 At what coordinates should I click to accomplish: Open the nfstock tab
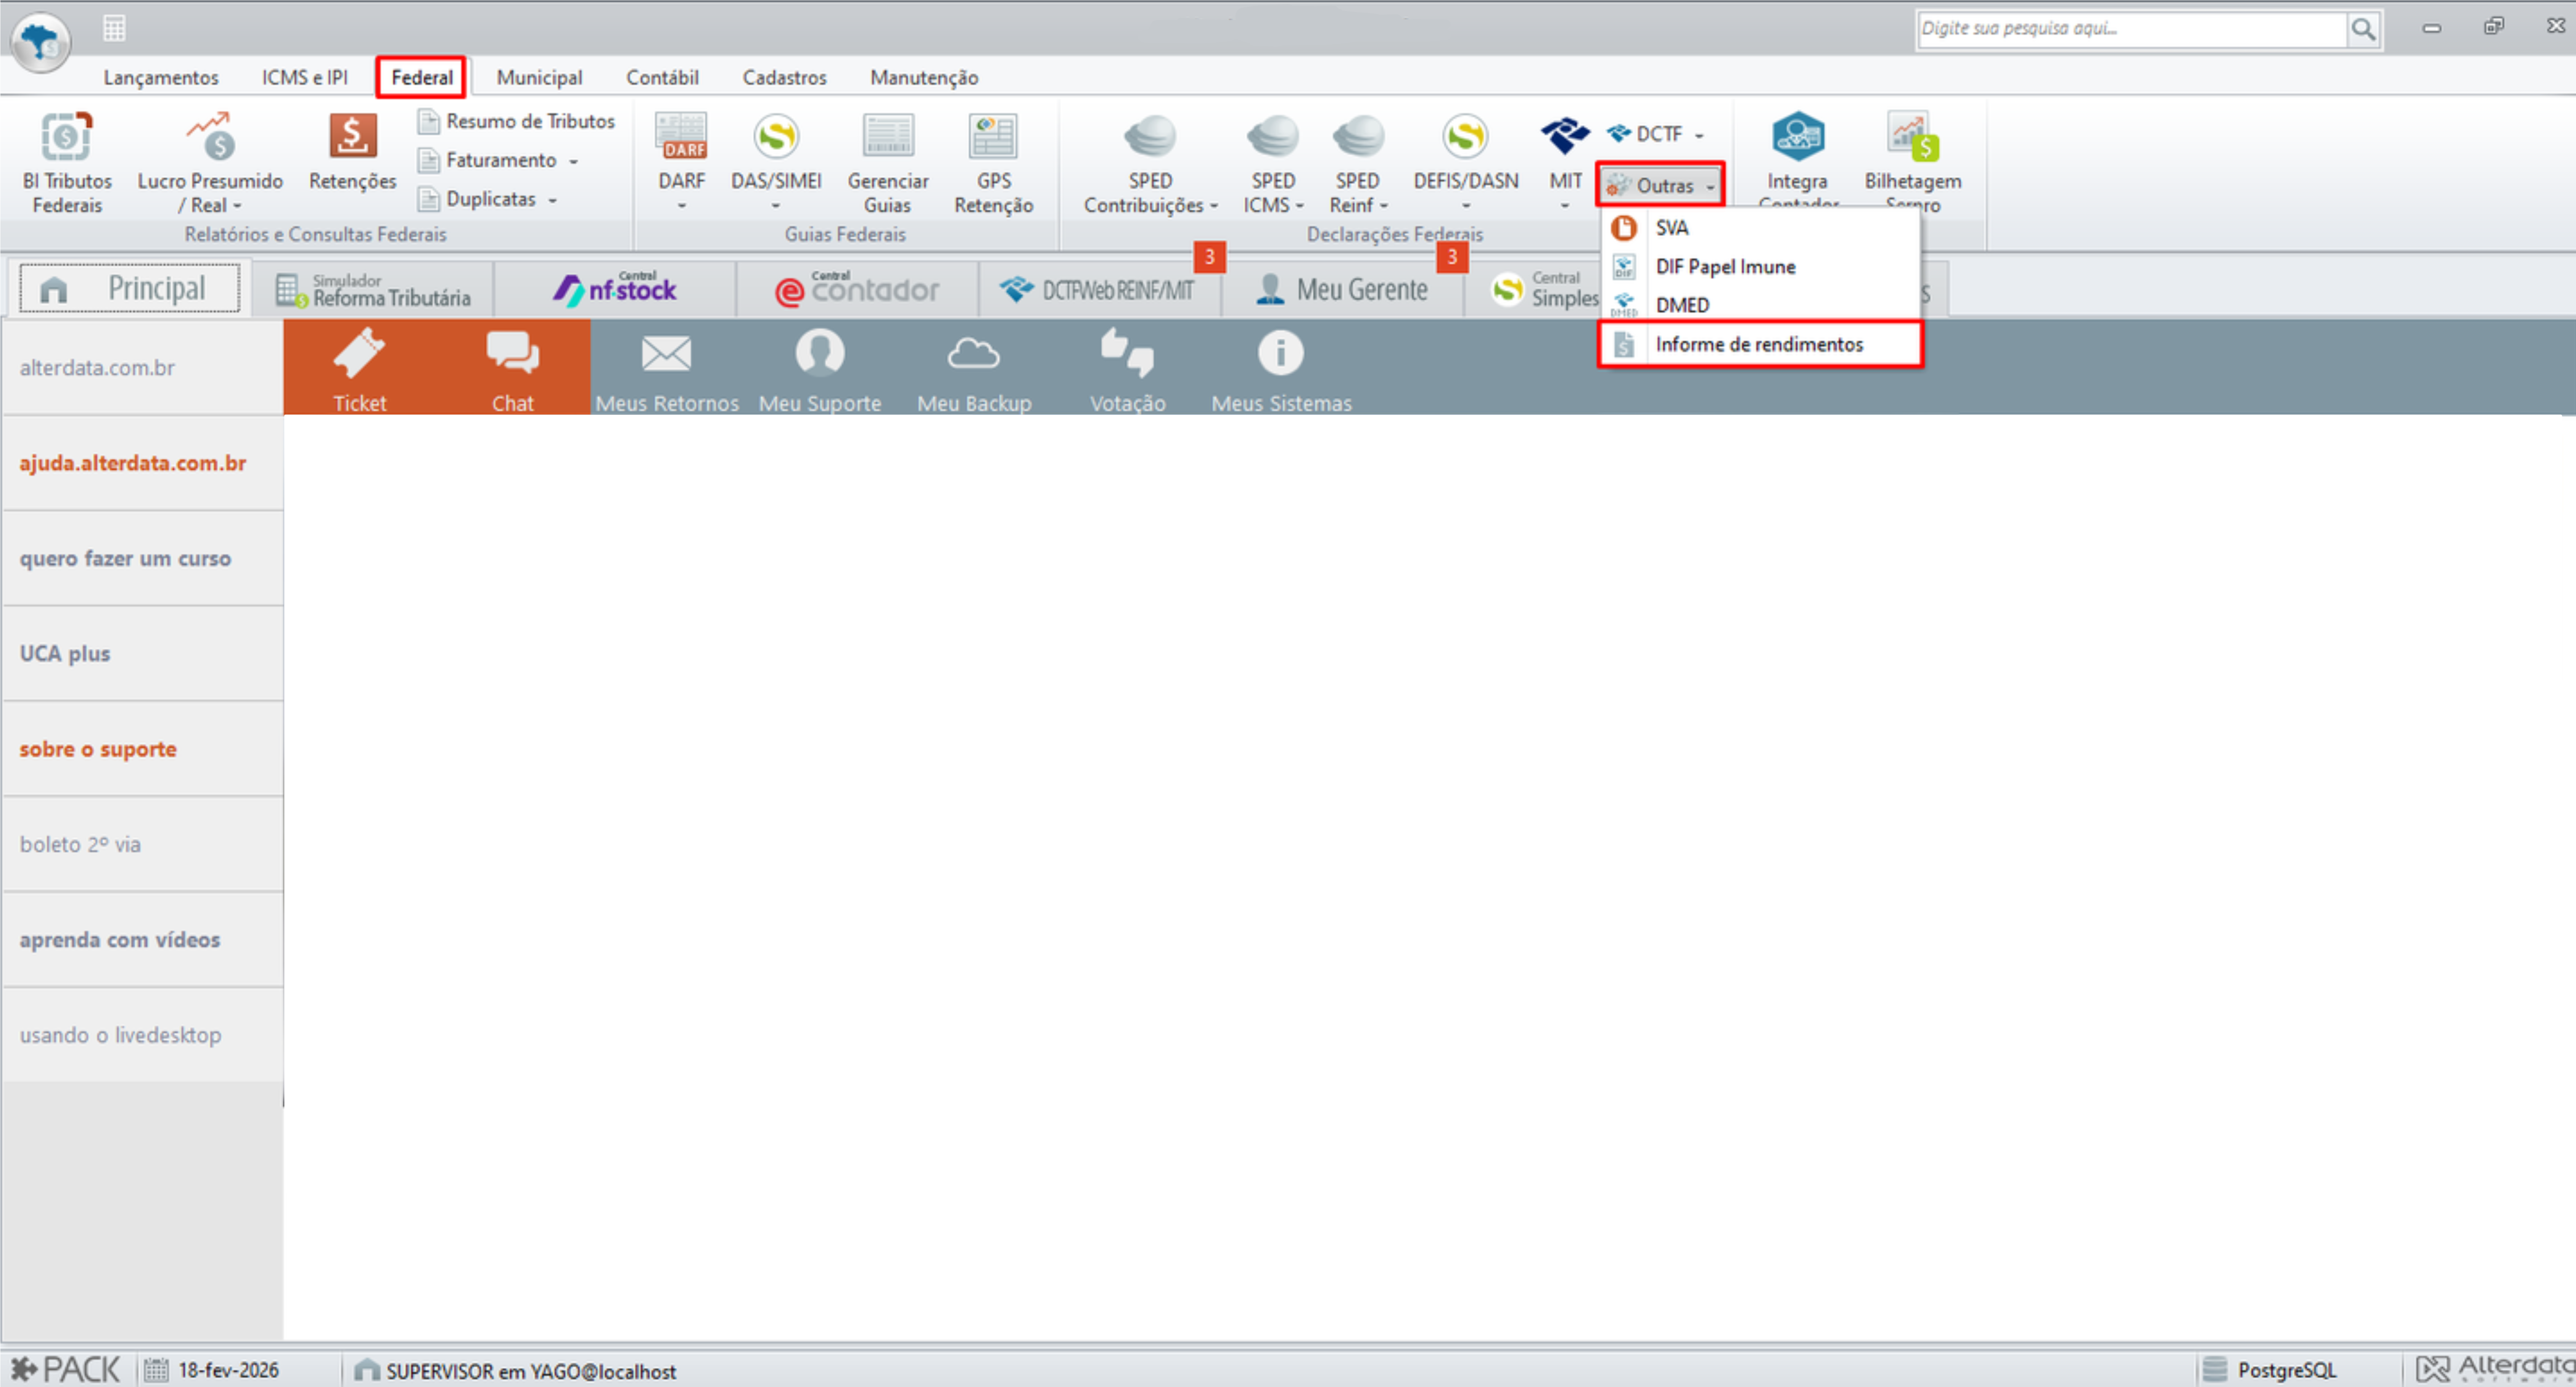click(615, 289)
